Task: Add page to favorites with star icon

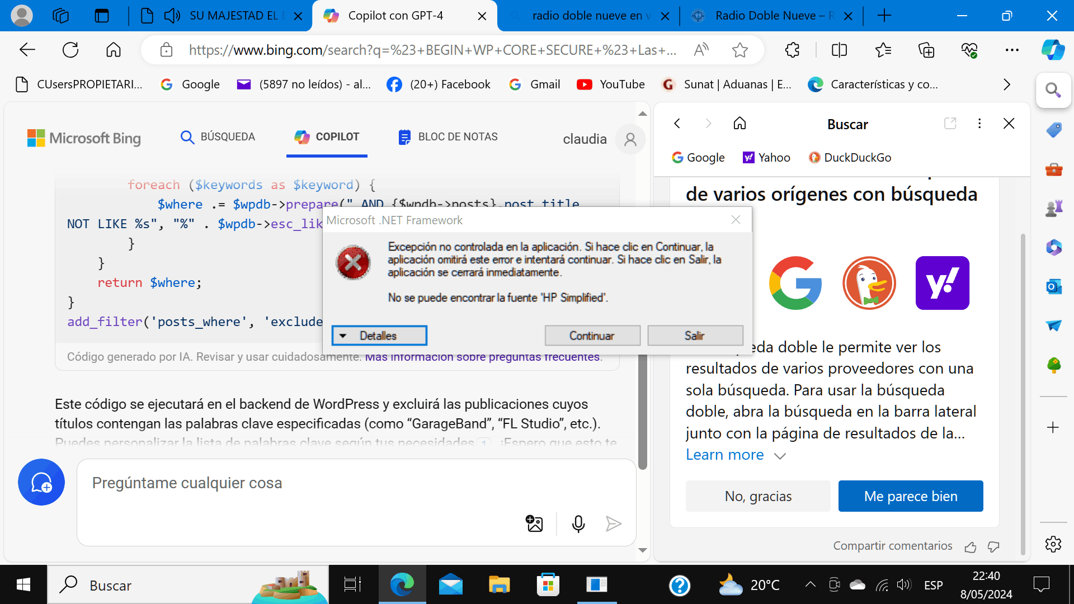Action: click(739, 50)
